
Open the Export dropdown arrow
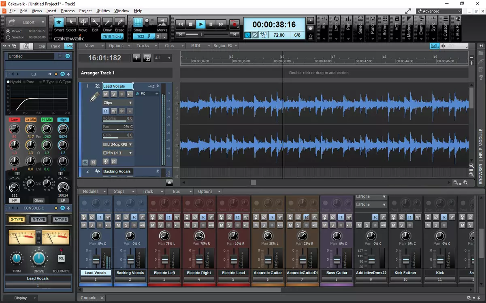pyautogui.click(x=43, y=22)
